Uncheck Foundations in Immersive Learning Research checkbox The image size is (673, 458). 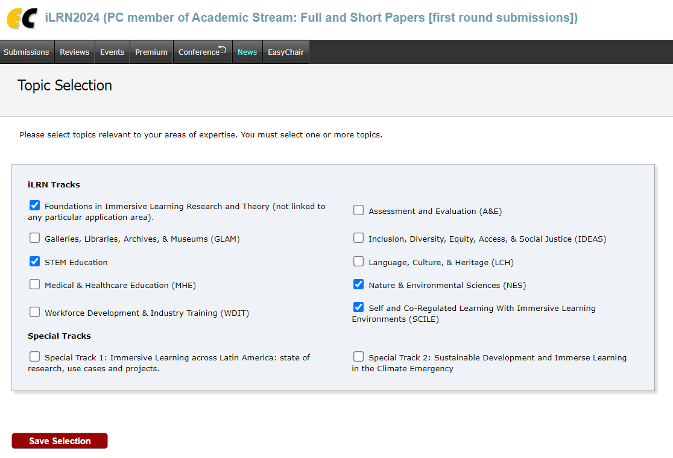tap(35, 205)
